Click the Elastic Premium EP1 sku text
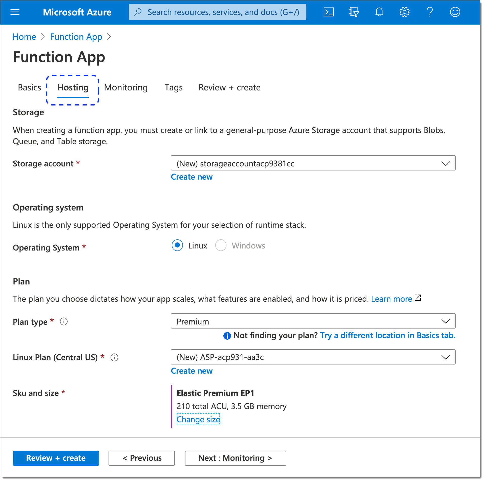 [215, 393]
